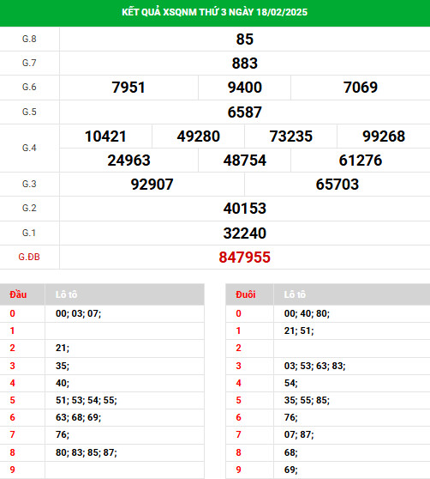
Task: Click the G.6 result 7069
Action: pyautogui.click(x=361, y=88)
